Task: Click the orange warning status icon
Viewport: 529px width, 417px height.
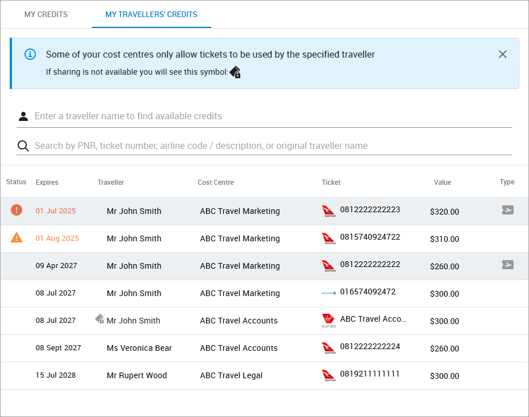Action: point(17,238)
